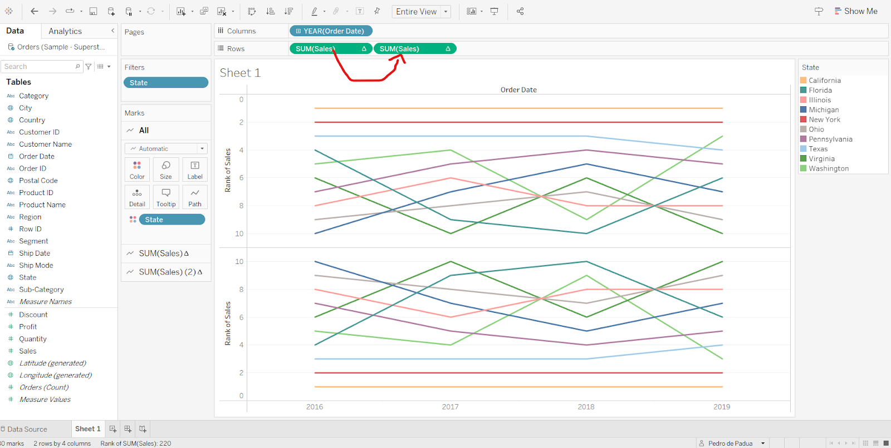This screenshot has height=448, width=891.
Task: Click the Highlight pen icon
Action: pos(314,11)
